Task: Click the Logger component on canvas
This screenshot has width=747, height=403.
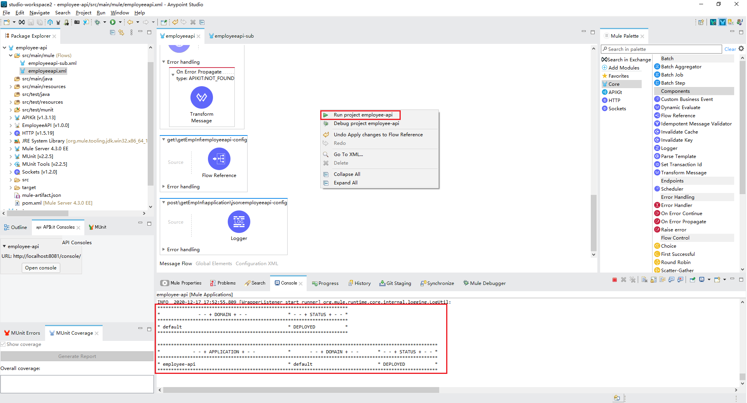Action: [x=239, y=222]
